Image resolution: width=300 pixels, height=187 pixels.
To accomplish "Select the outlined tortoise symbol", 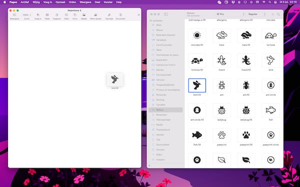I will tap(270, 35).
